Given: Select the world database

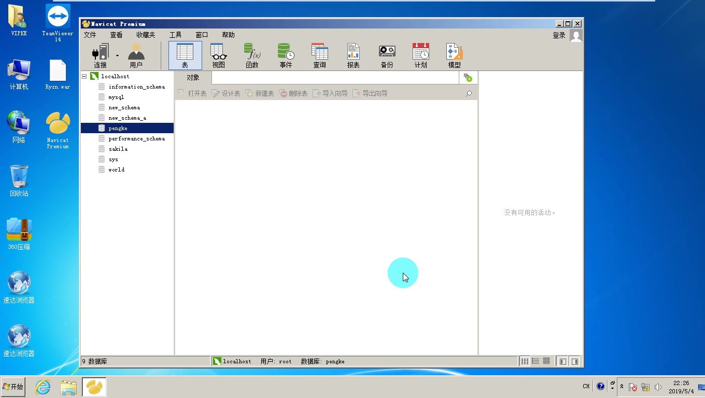Looking at the screenshot, I should point(116,169).
